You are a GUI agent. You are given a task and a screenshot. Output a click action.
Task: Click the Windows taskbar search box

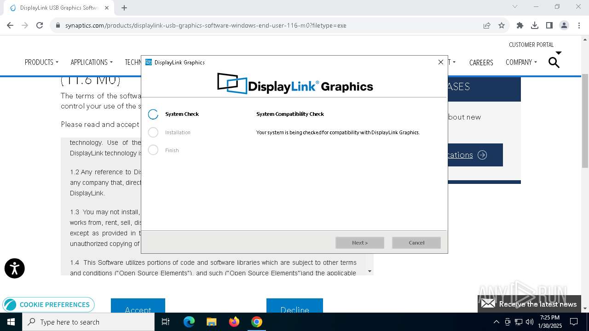coord(88,322)
